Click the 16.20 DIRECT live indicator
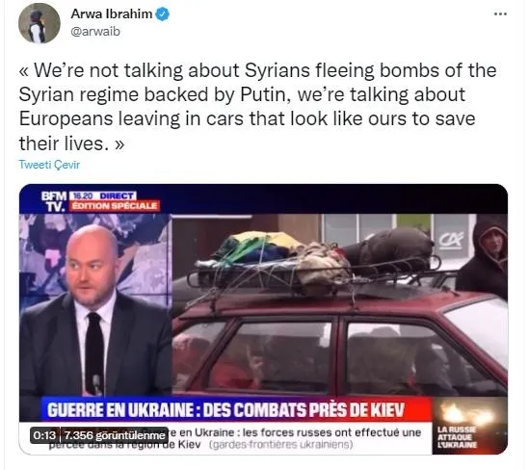 click(103, 196)
